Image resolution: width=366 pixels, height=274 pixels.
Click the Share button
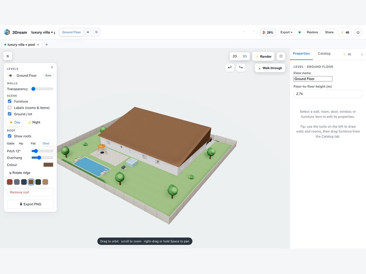pos(329,32)
